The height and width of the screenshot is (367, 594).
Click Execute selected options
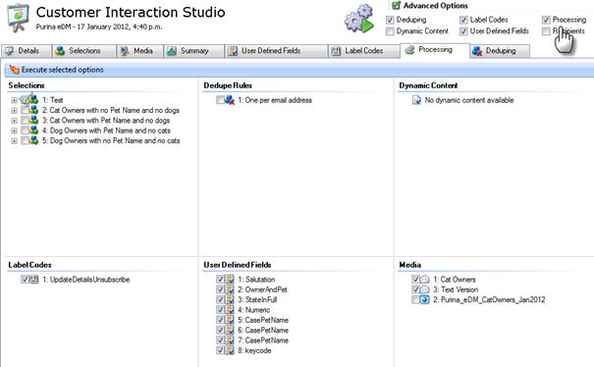[x=62, y=70]
